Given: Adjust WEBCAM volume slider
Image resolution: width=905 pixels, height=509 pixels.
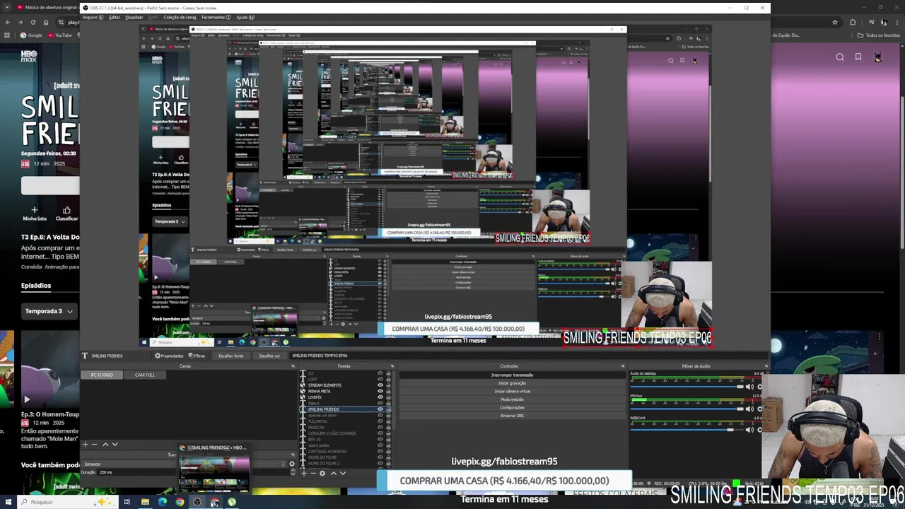Looking at the screenshot, I should (687, 429).
